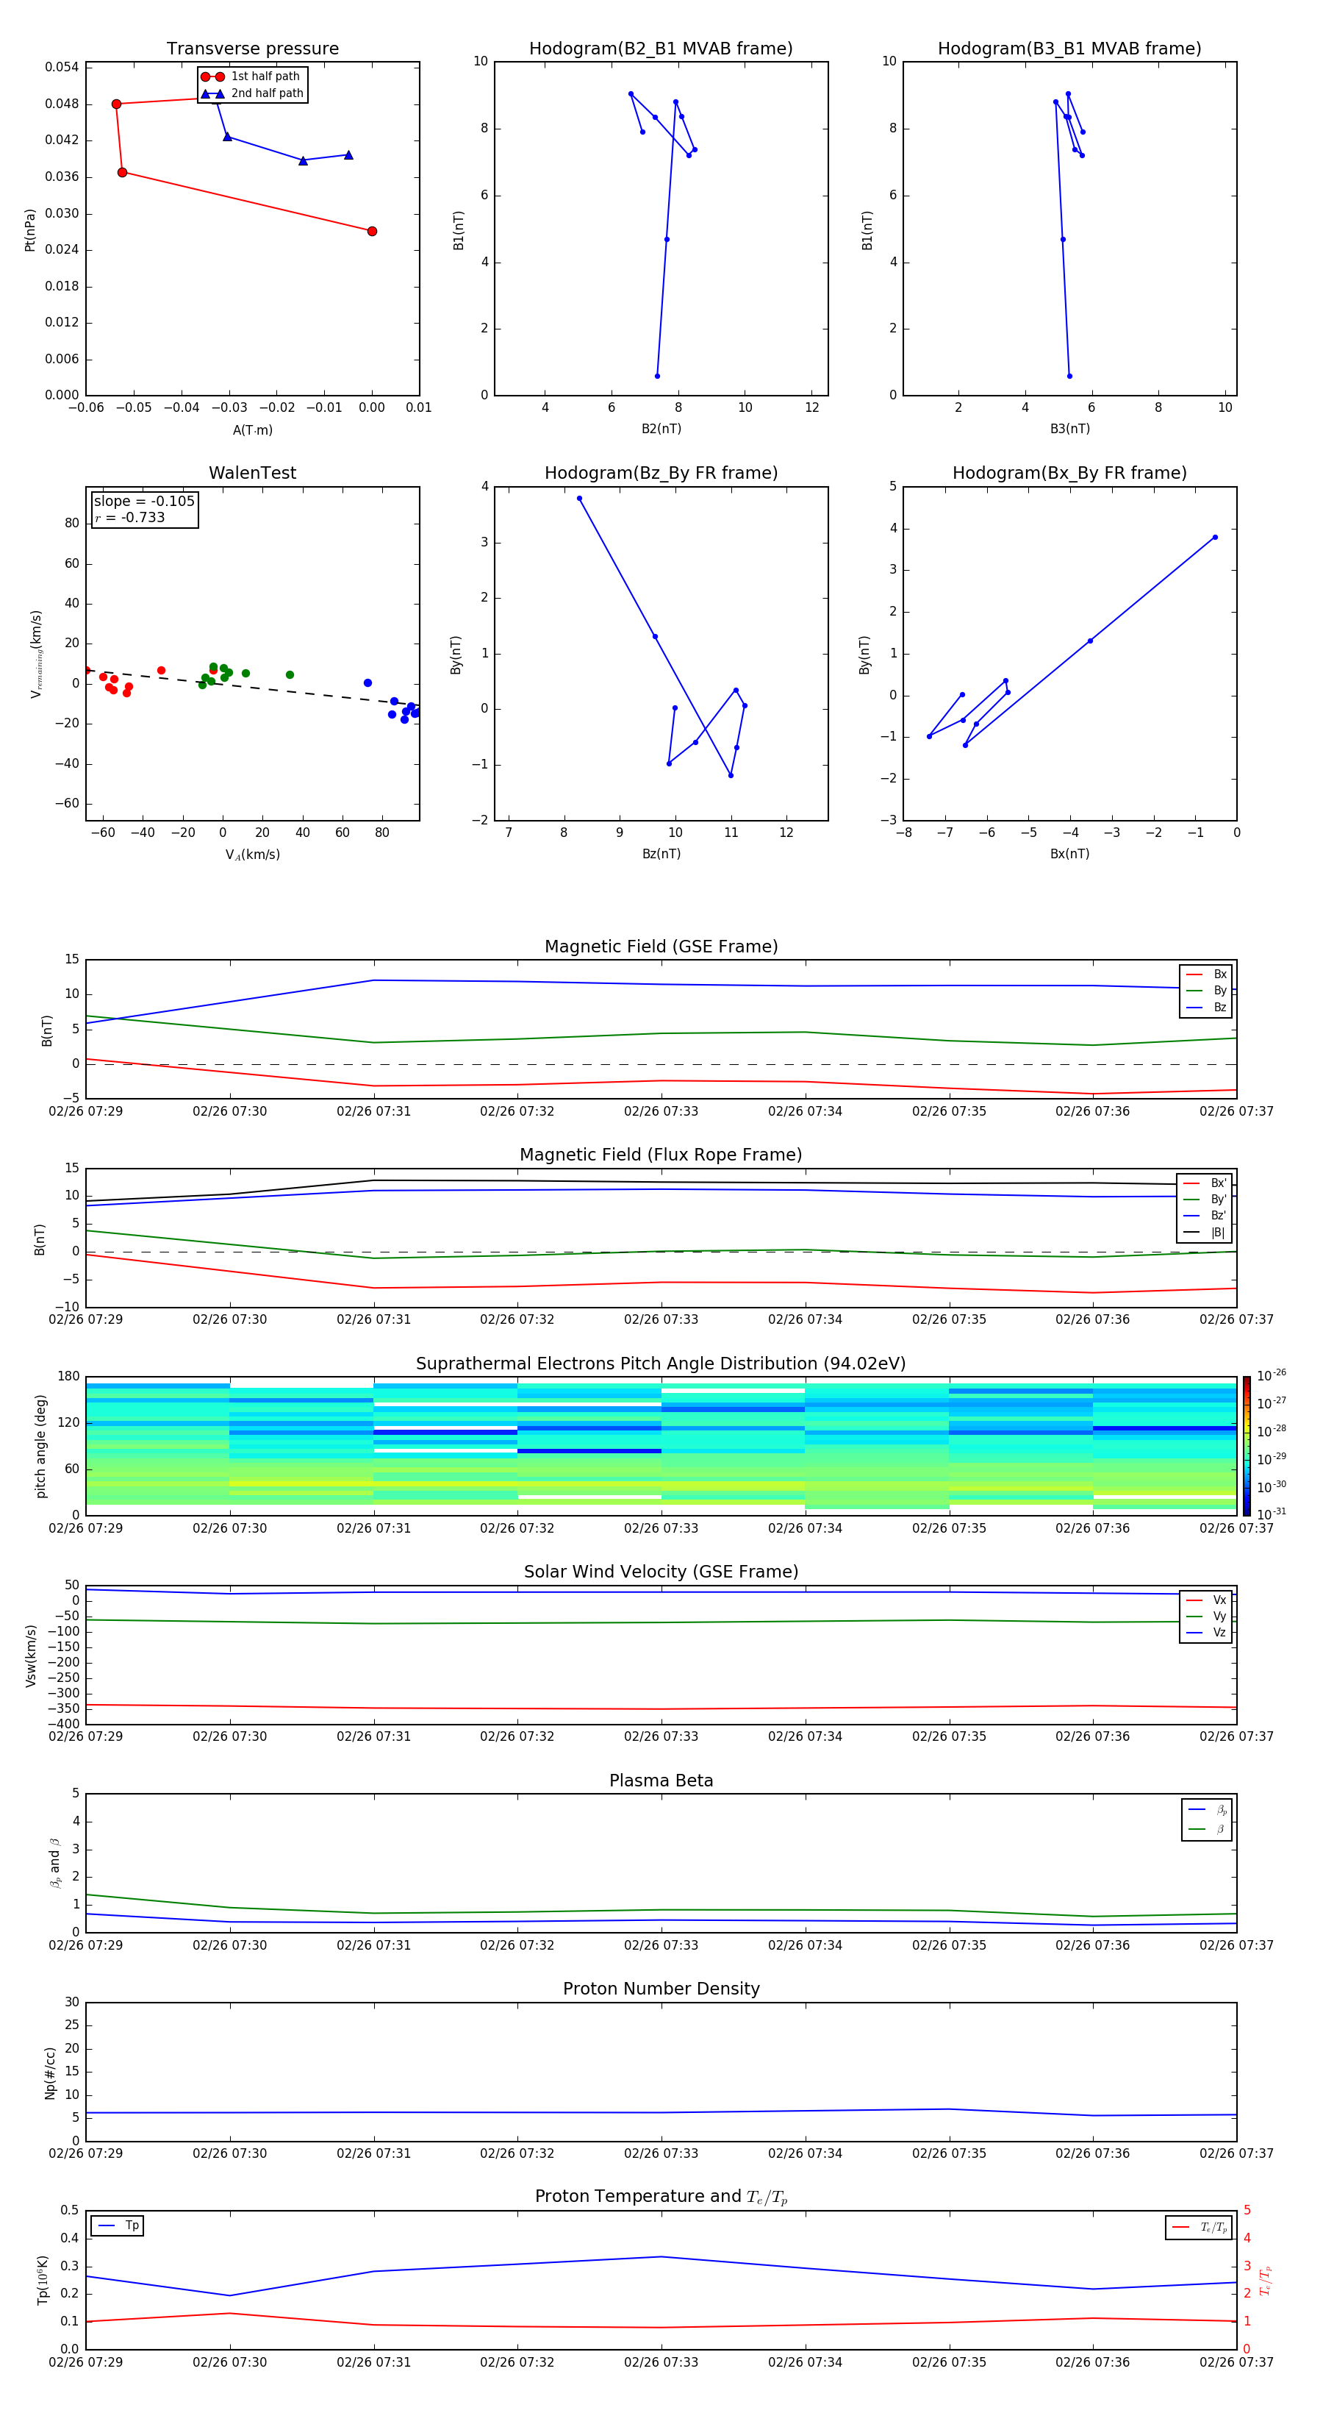Click the 'Np(#/cc)' axis label
The width and height of the screenshot is (1323, 2427).
[50, 2072]
